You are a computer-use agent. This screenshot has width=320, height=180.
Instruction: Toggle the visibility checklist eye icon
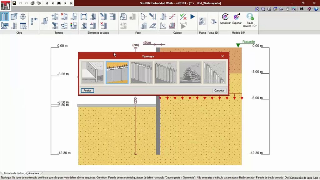coord(34,21)
